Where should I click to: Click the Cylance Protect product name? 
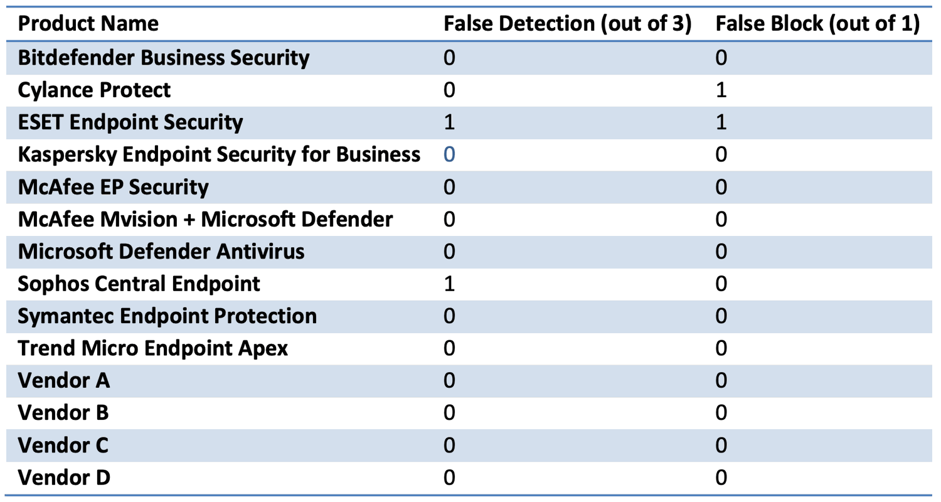pyautogui.click(x=94, y=90)
